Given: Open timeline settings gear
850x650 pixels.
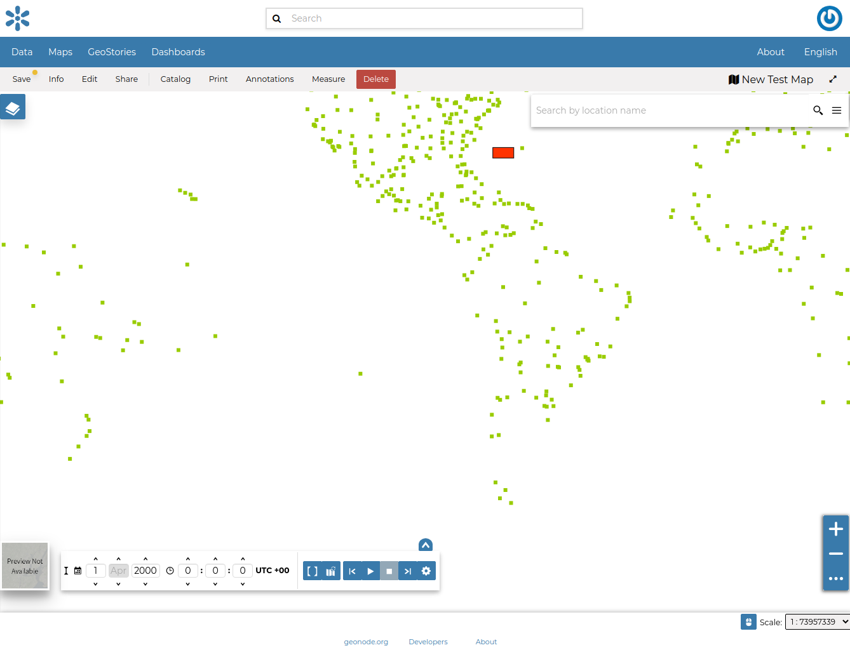Looking at the screenshot, I should click(x=426, y=571).
